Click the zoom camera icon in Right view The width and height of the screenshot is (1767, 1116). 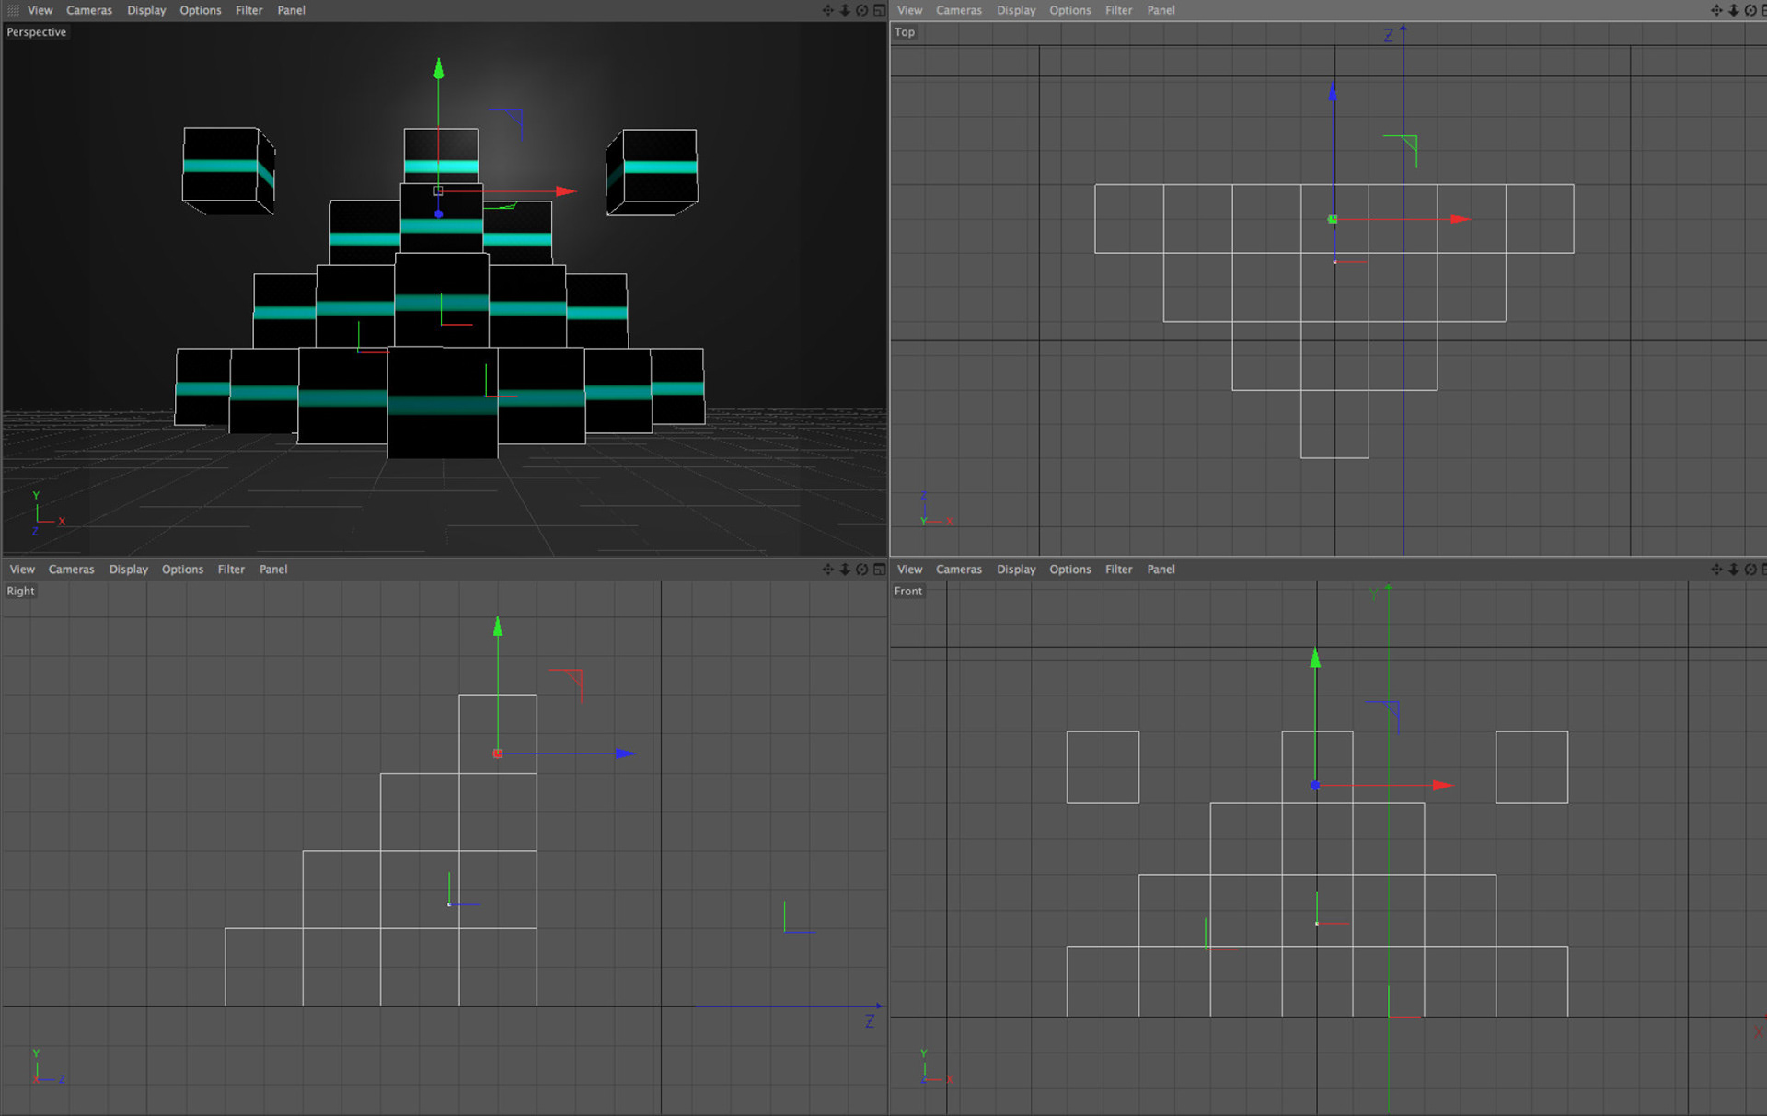845,570
